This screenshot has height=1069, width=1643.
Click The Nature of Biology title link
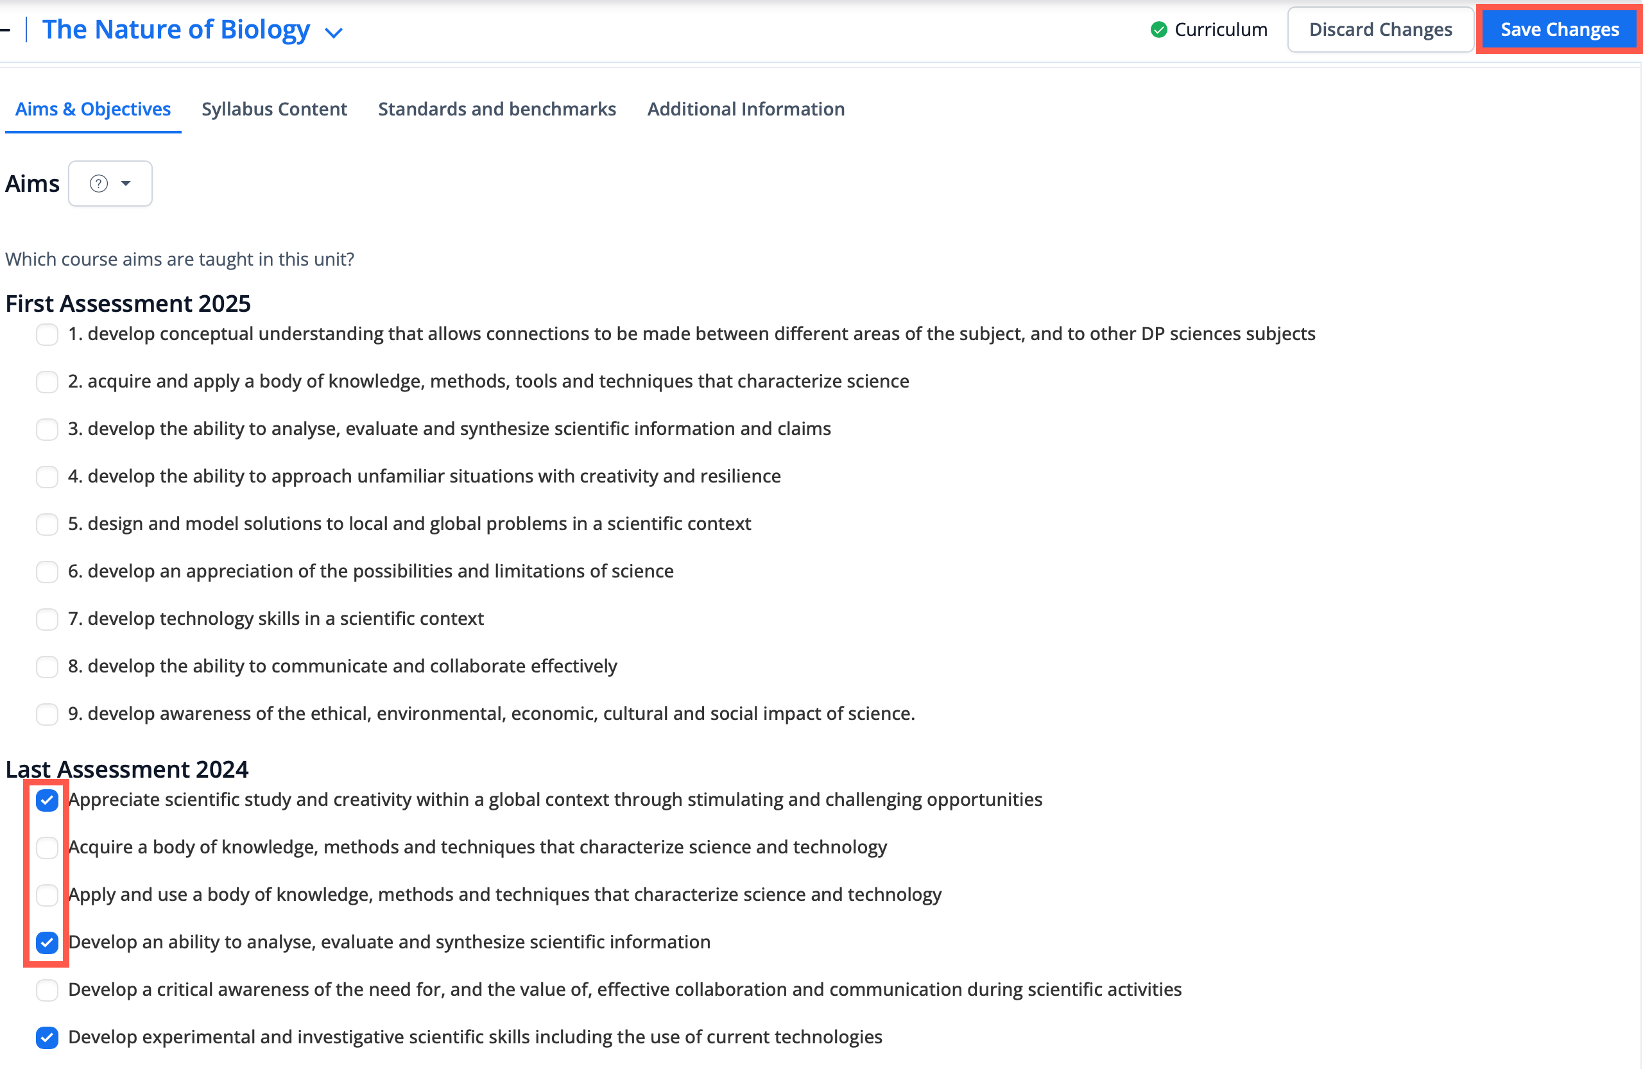click(x=176, y=30)
